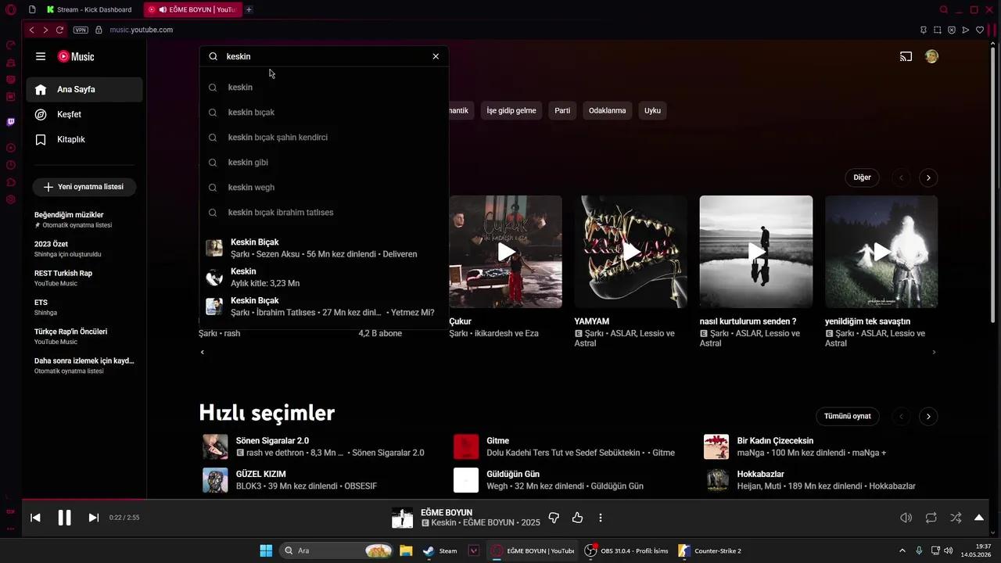Image resolution: width=1001 pixels, height=563 pixels.
Task: Toggle repeat mode in the player
Action: pyautogui.click(x=931, y=518)
